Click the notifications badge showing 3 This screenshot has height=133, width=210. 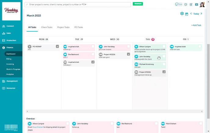(x=197, y=5)
